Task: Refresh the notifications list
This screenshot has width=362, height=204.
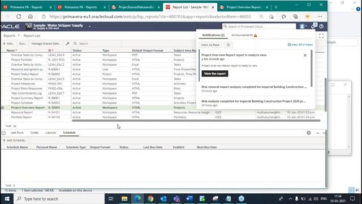Action: [228, 45]
